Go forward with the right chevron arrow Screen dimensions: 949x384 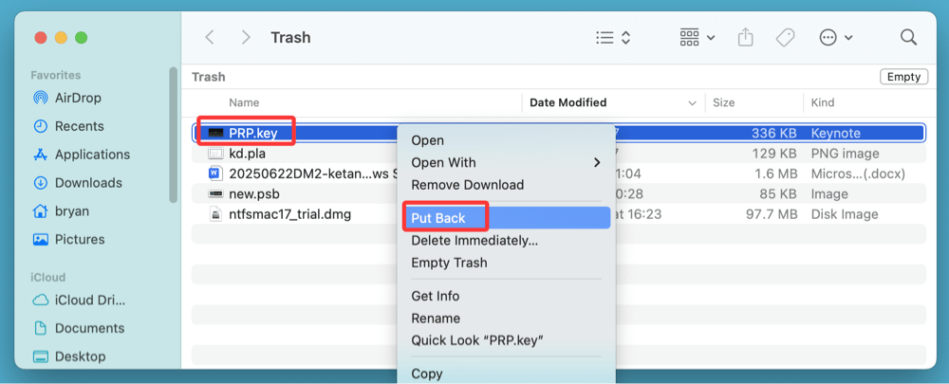[246, 38]
